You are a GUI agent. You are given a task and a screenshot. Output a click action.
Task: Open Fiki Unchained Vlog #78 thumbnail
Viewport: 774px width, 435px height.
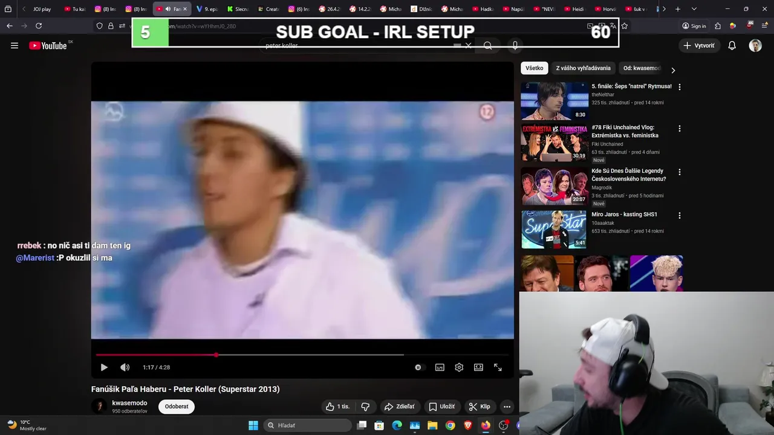(x=554, y=143)
